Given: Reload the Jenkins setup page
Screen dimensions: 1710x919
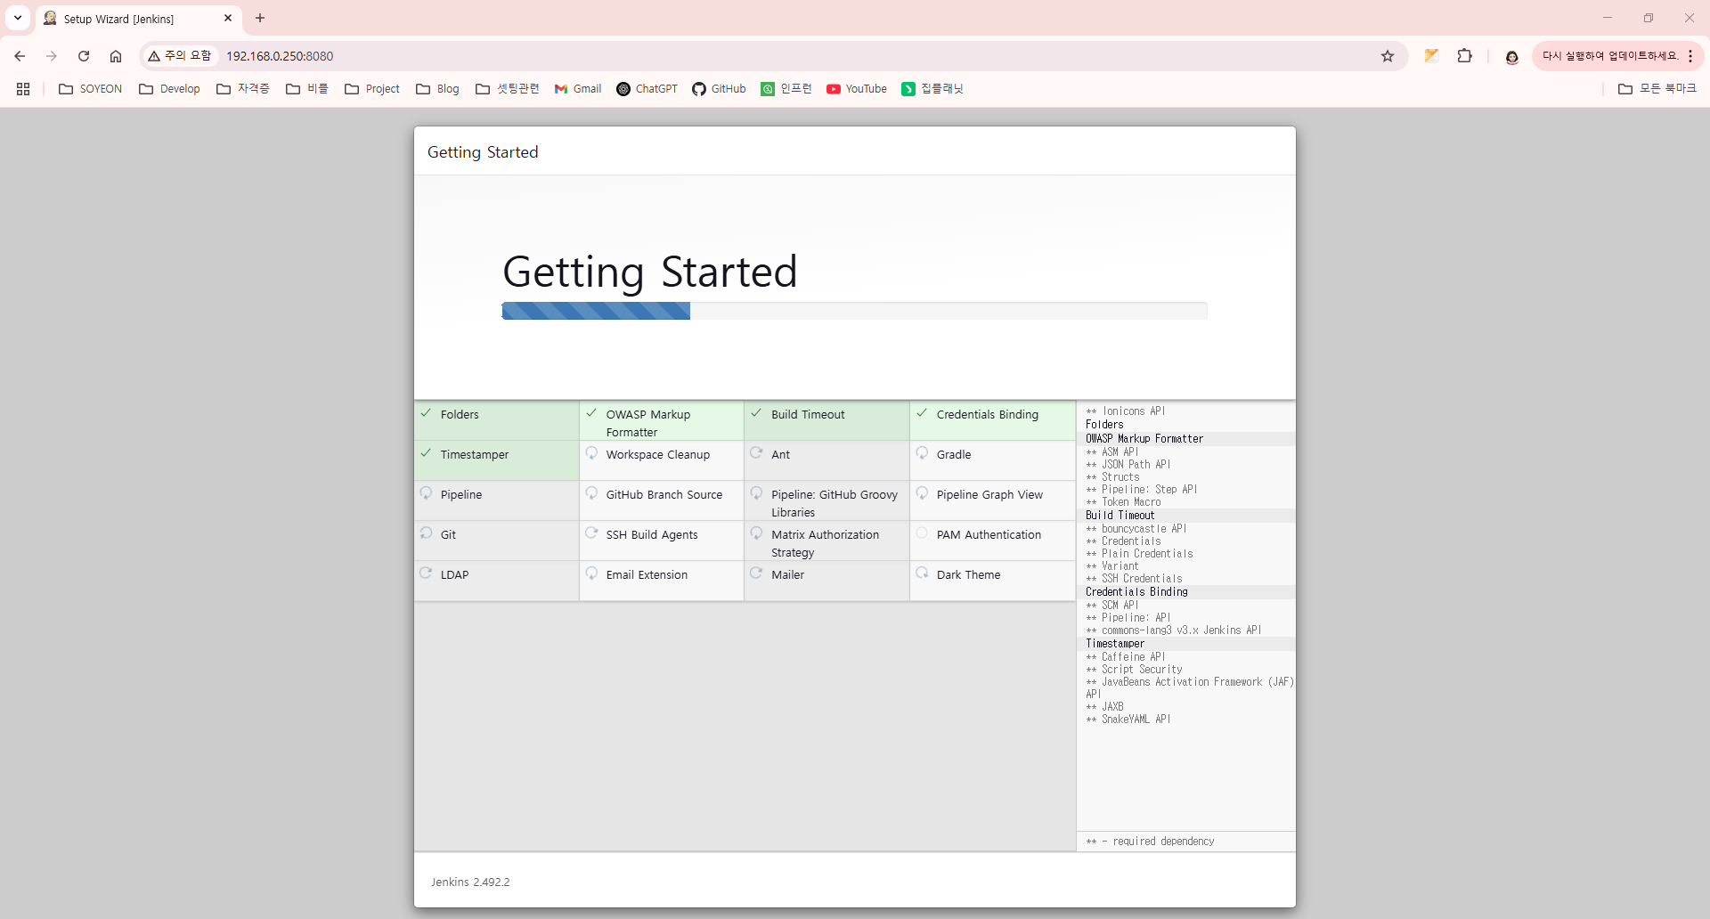Looking at the screenshot, I should pyautogui.click(x=84, y=56).
